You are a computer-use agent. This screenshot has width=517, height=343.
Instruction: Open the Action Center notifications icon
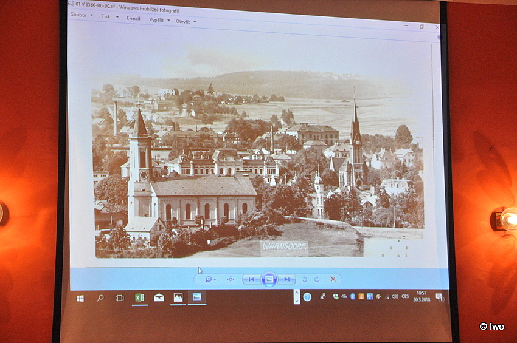pyautogui.click(x=440, y=297)
